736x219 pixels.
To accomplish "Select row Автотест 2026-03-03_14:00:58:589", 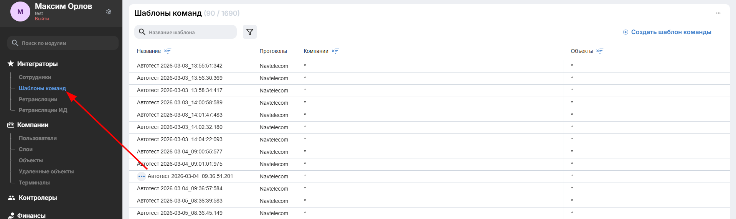I will pyautogui.click(x=429, y=103).
